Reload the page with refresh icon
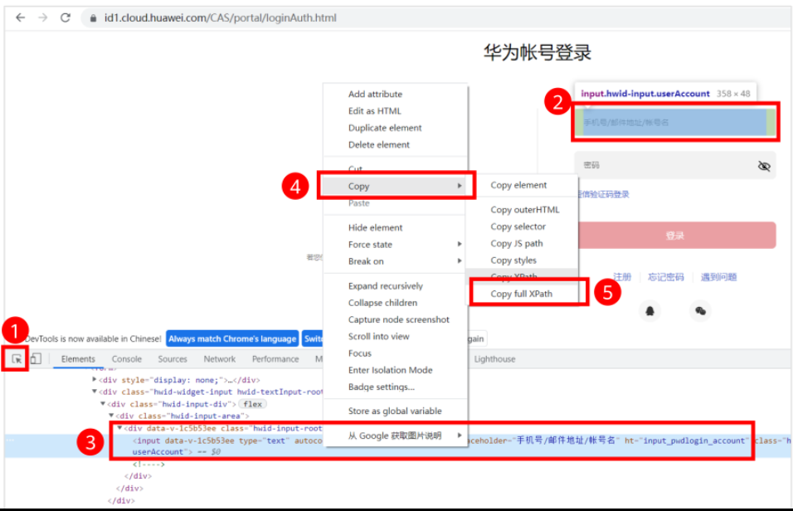 [x=66, y=17]
